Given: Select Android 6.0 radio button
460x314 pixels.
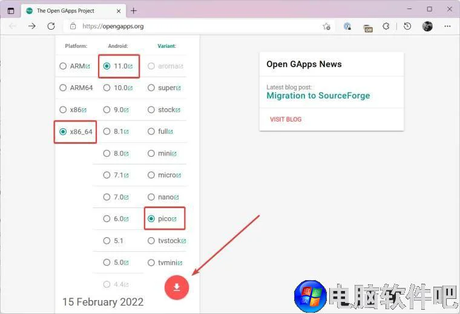Looking at the screenshot, I should pos(107,219).
